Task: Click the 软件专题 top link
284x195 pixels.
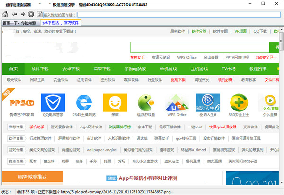Action: click(220, 31)
